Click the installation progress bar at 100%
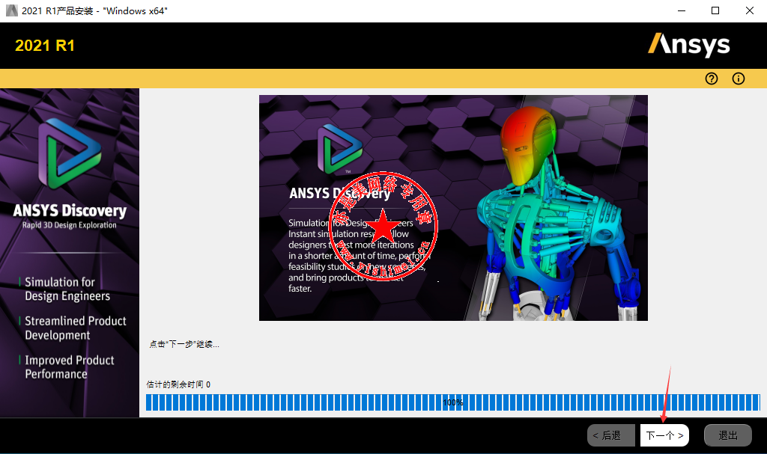 453,402
